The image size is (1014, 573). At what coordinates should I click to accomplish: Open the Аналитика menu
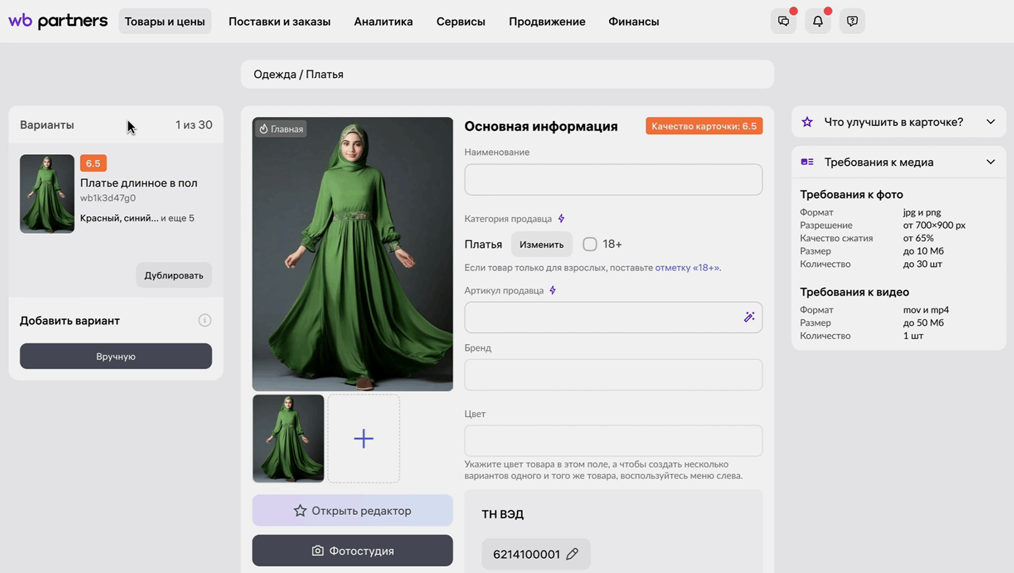383,21
